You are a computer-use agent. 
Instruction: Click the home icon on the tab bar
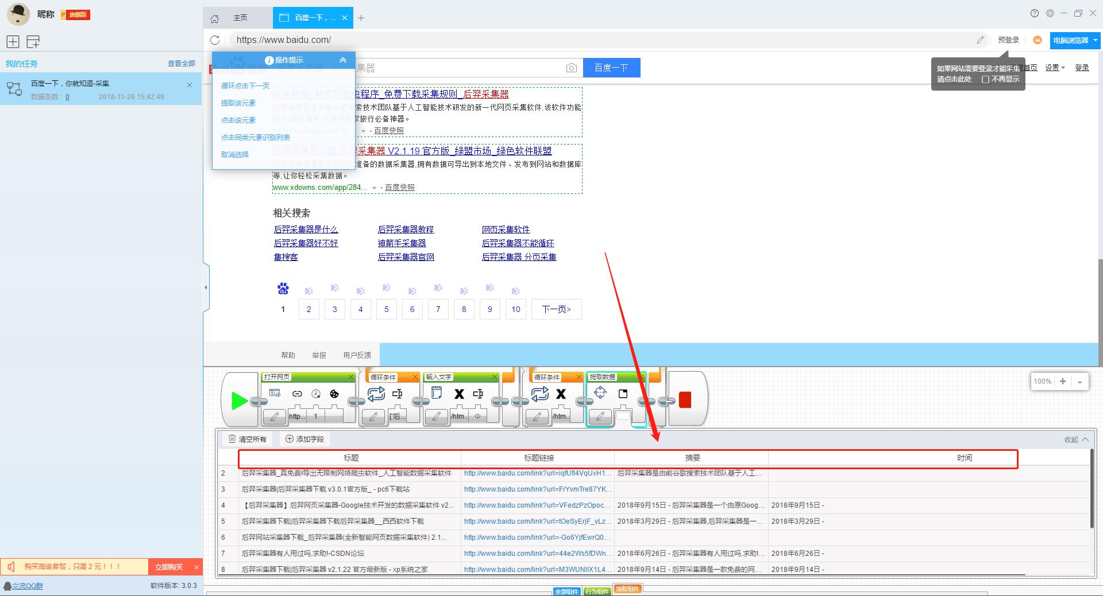(214, 18)
